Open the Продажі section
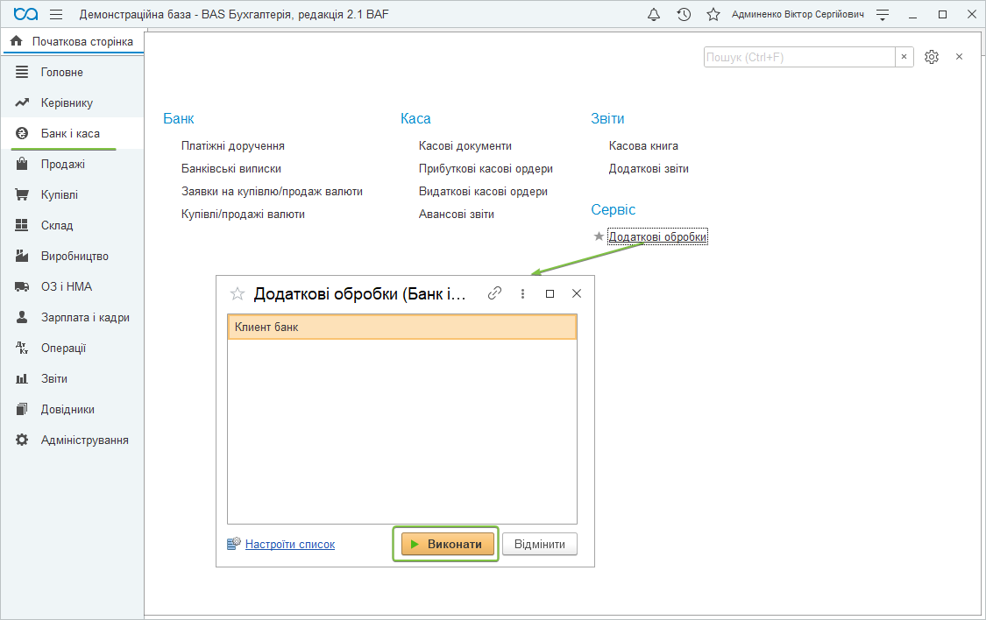This screenshot has height=620, width=986. 62,165
